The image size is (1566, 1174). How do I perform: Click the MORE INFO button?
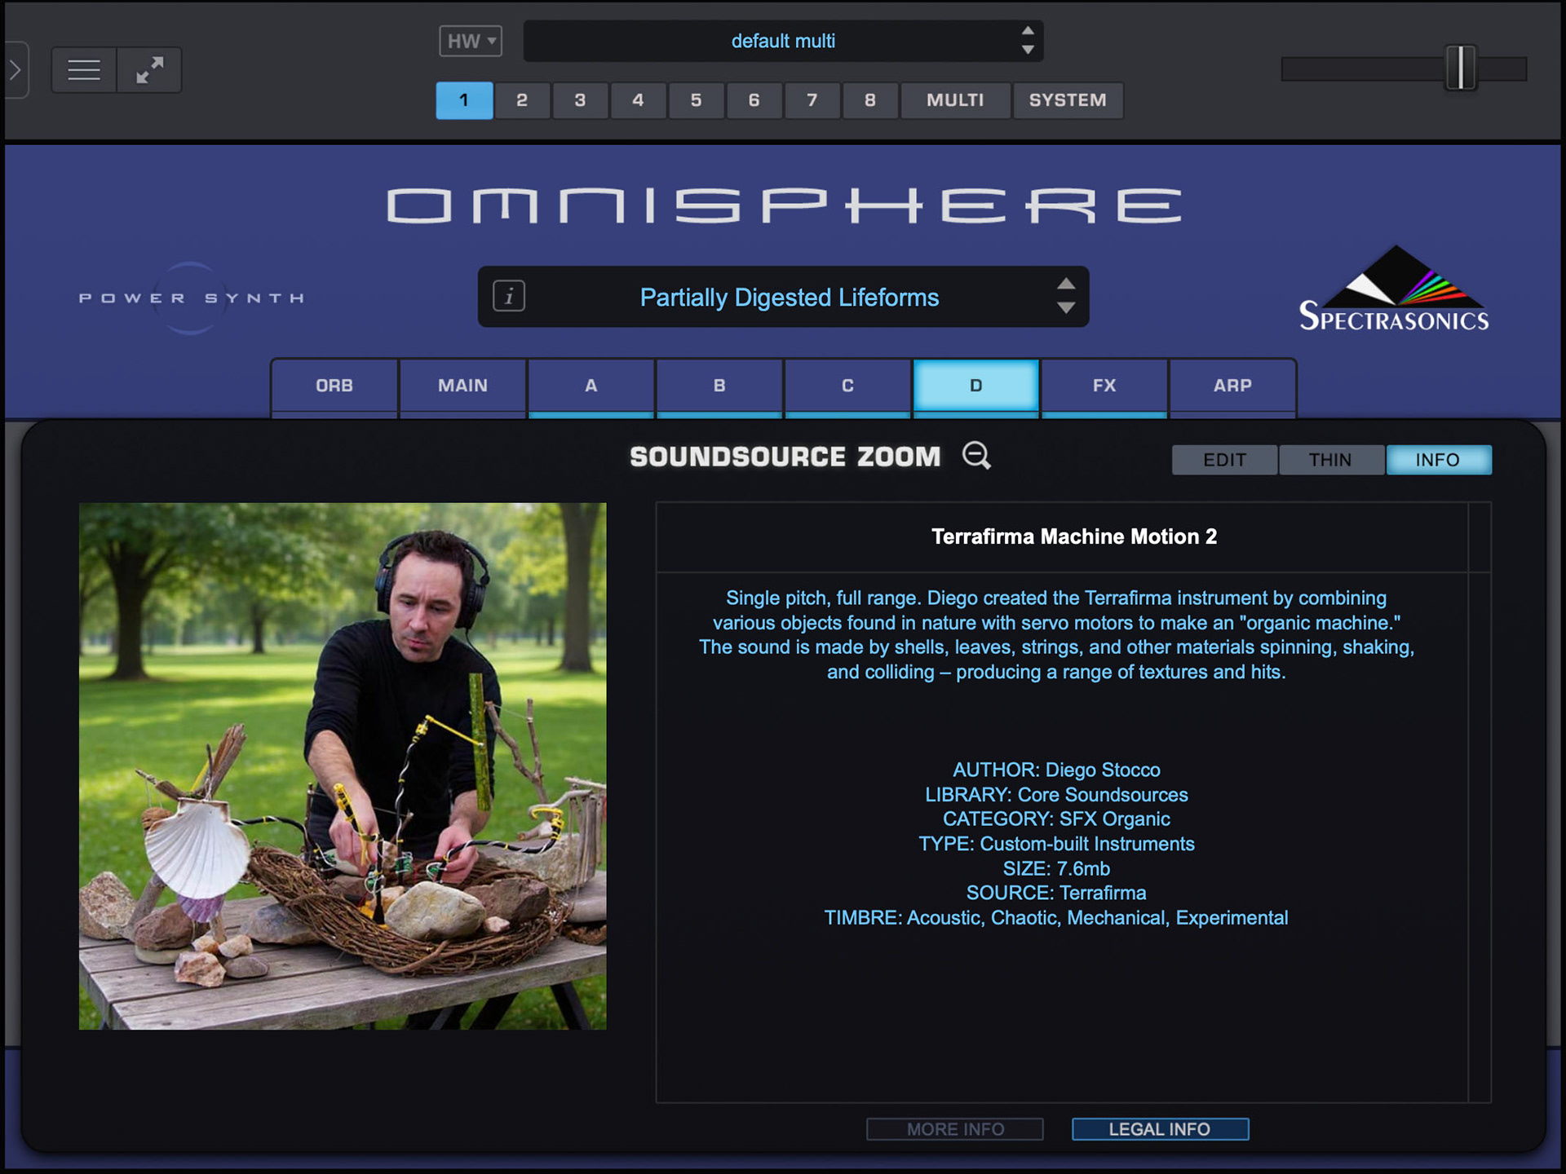click(954, 1129)
